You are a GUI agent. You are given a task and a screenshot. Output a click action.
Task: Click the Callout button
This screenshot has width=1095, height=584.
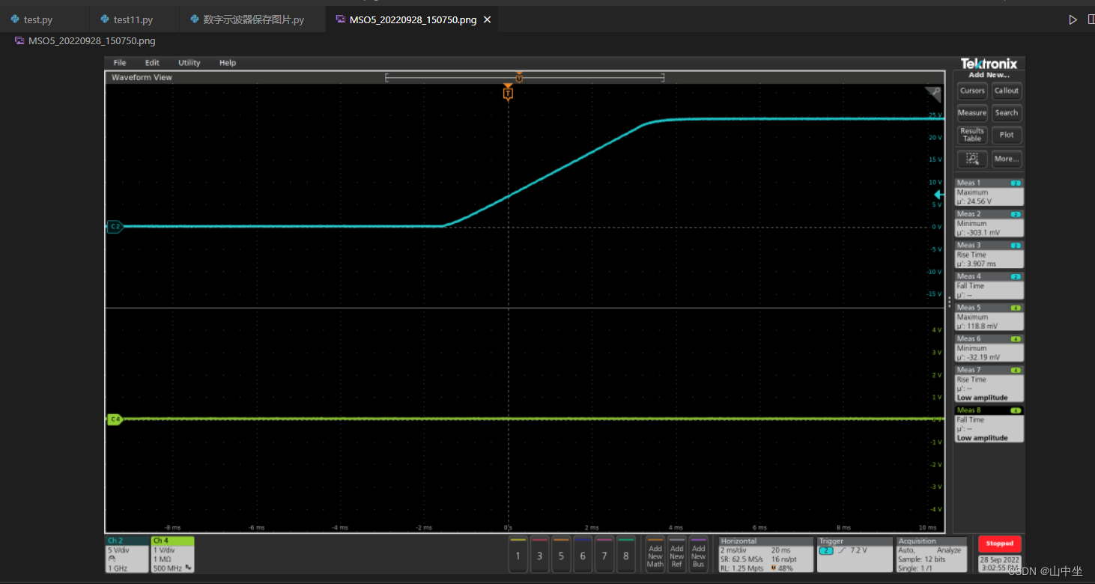coord(1007,91)
